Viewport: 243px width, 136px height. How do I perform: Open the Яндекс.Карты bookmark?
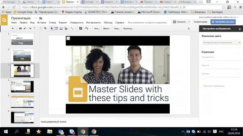(x=72, y=12)
